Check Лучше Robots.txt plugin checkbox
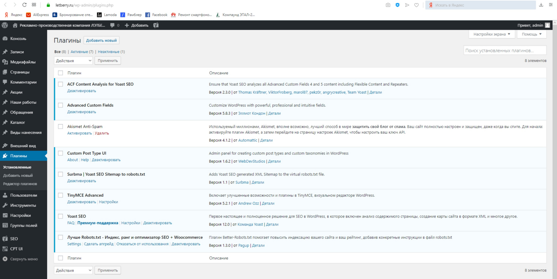The image size is (557, 279). [x=60, y=237]
